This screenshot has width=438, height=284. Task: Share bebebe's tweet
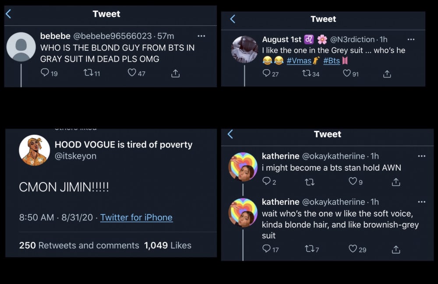175,74
